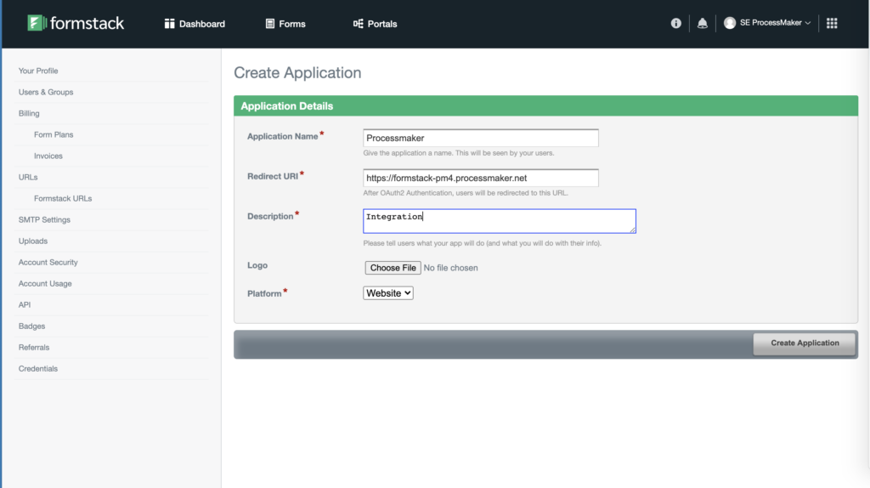Click the Platform field label

[x=264, y=293]
